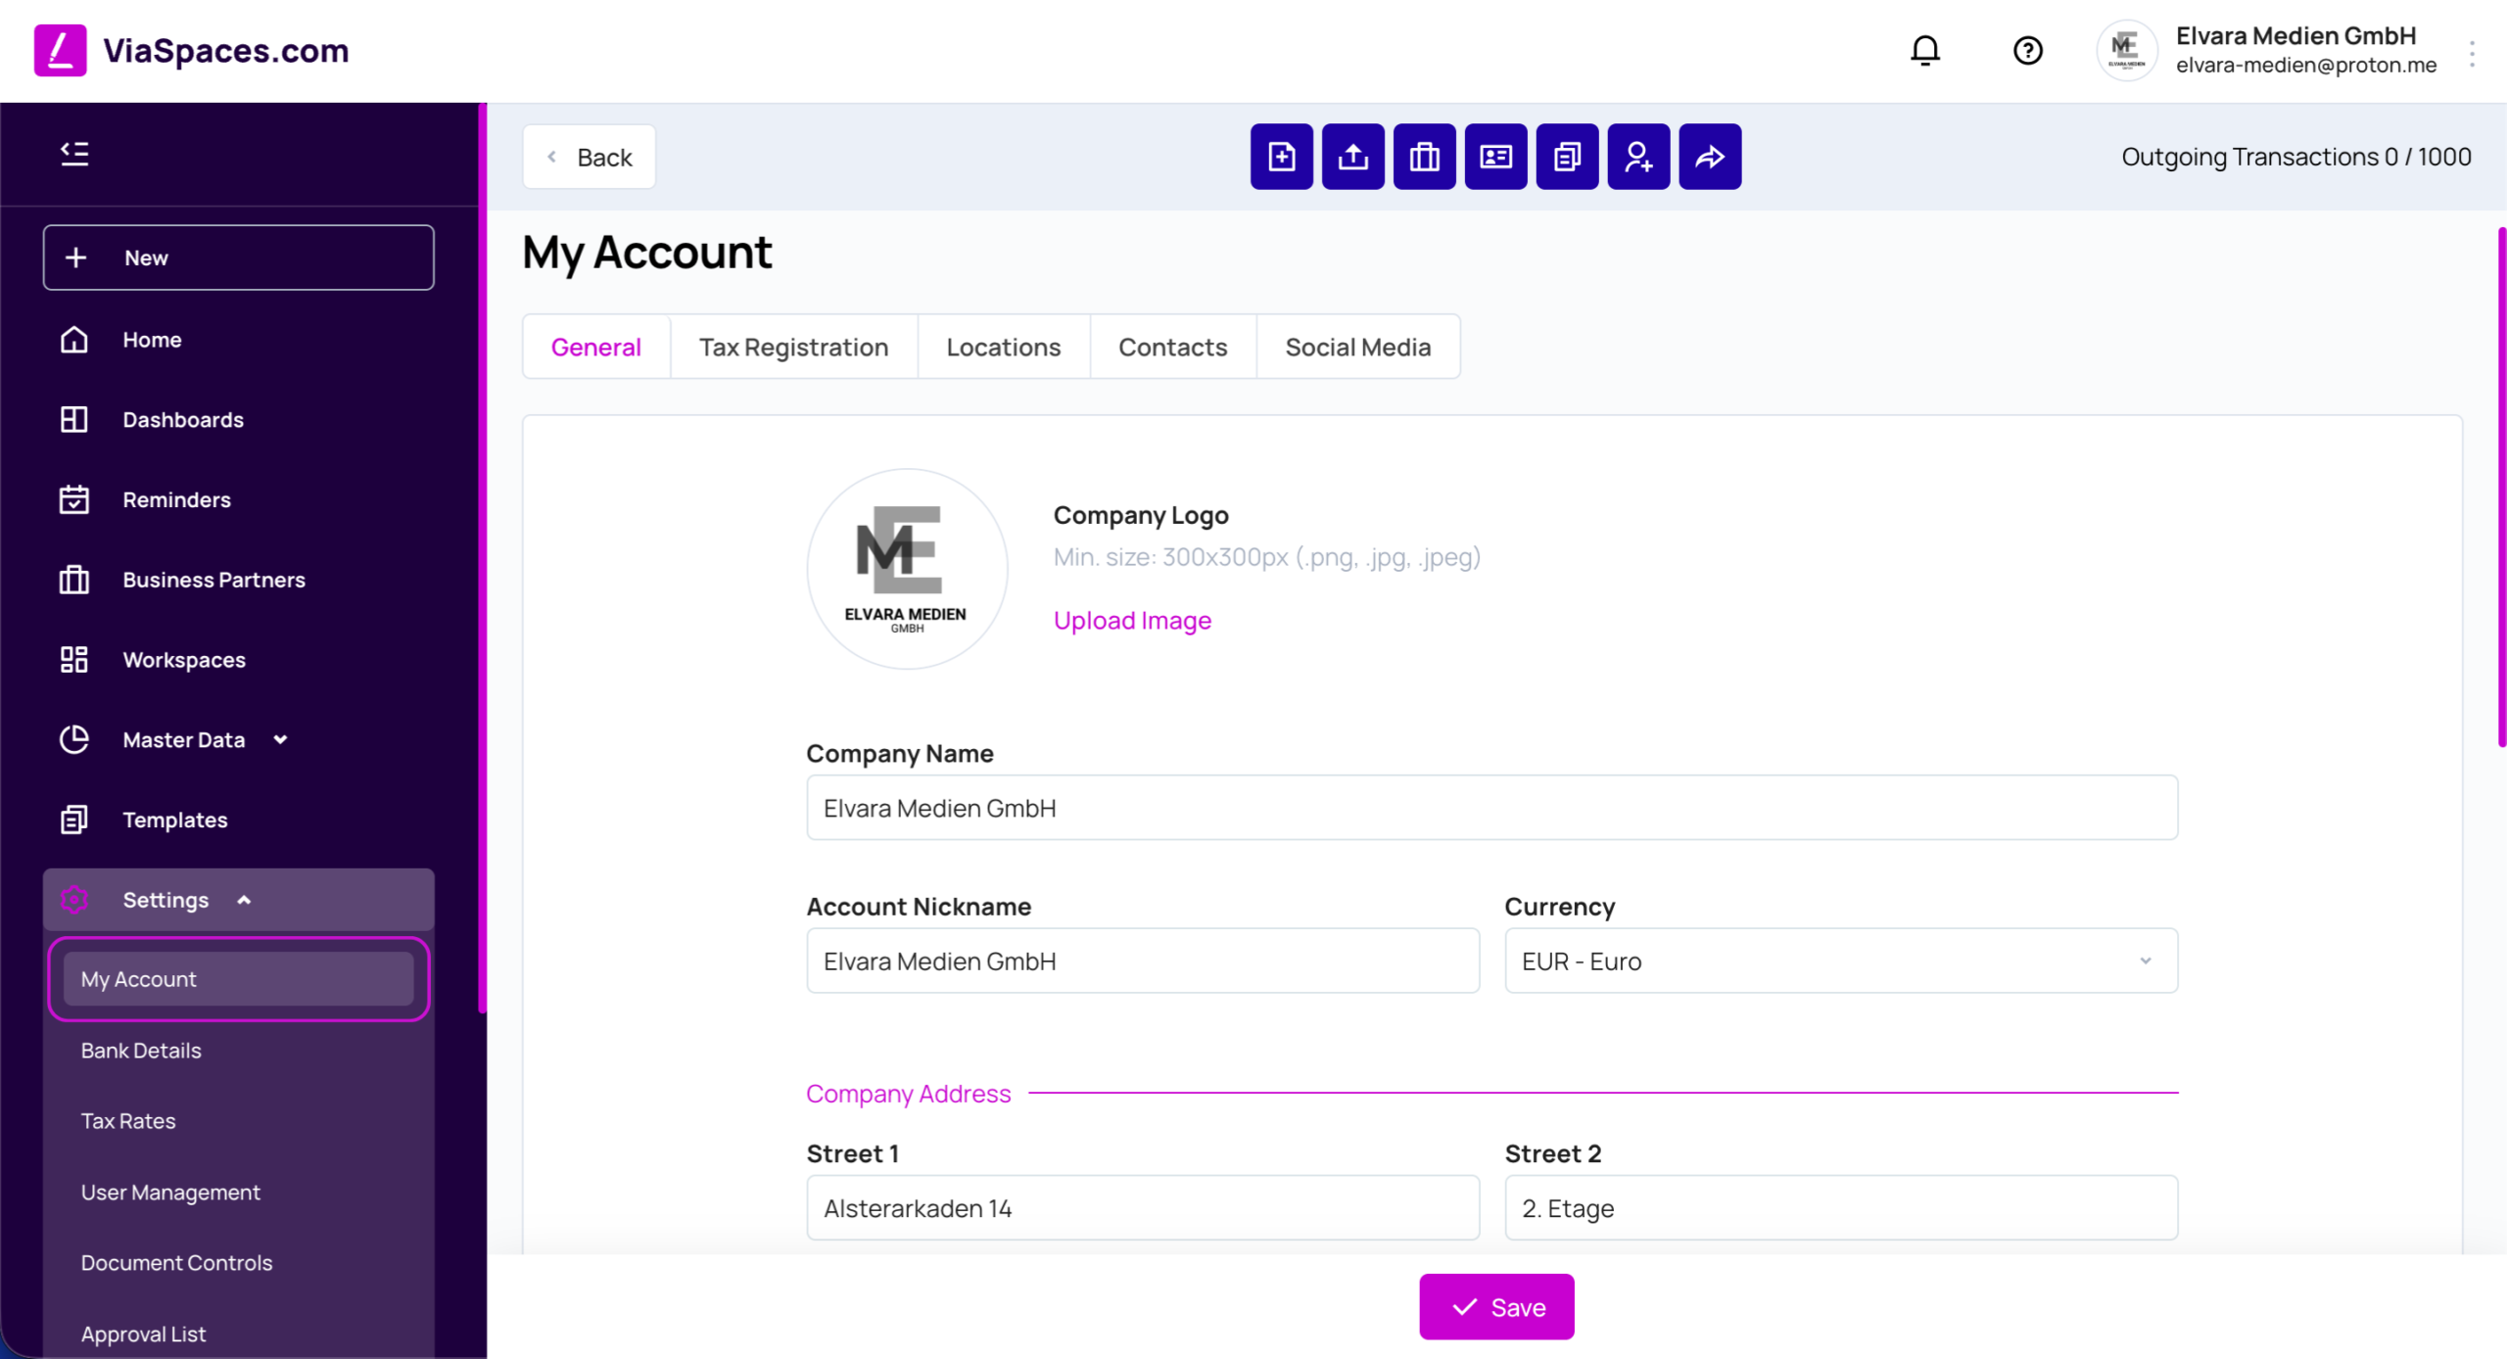Switch to the Tax Registration tab
This screenshot has height=1359, width=2507.
coord(793,347)
